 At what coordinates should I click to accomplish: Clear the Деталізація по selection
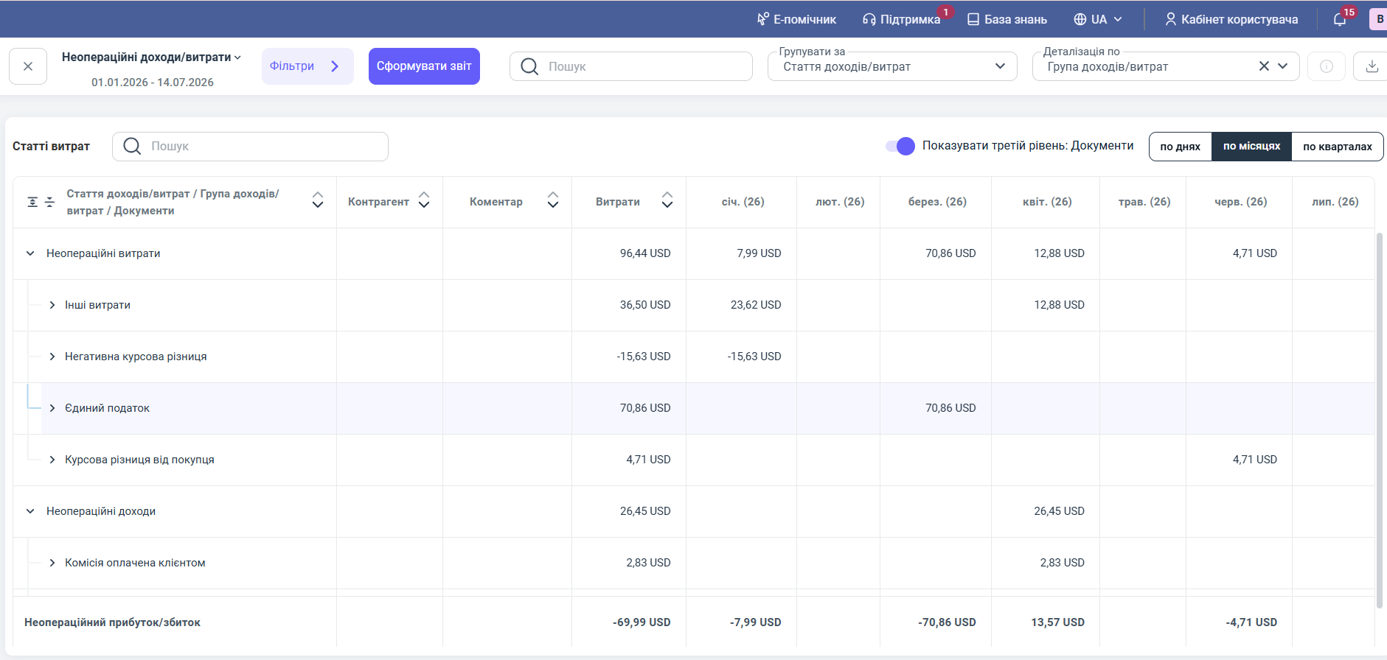[1264, 66]
